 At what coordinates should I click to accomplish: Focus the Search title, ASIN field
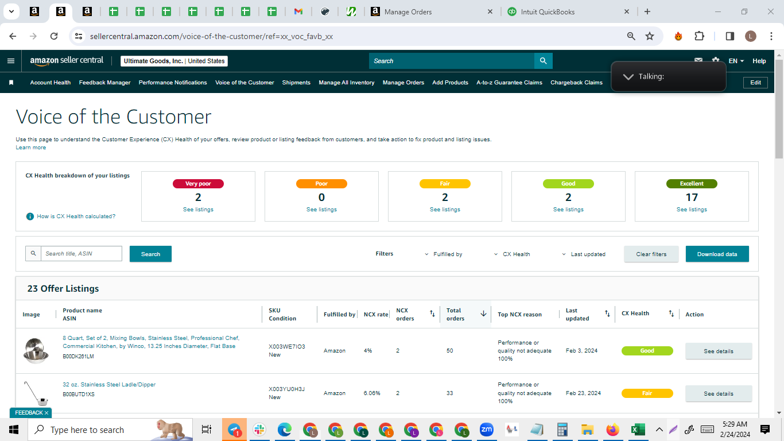click(x=81, y=254)
